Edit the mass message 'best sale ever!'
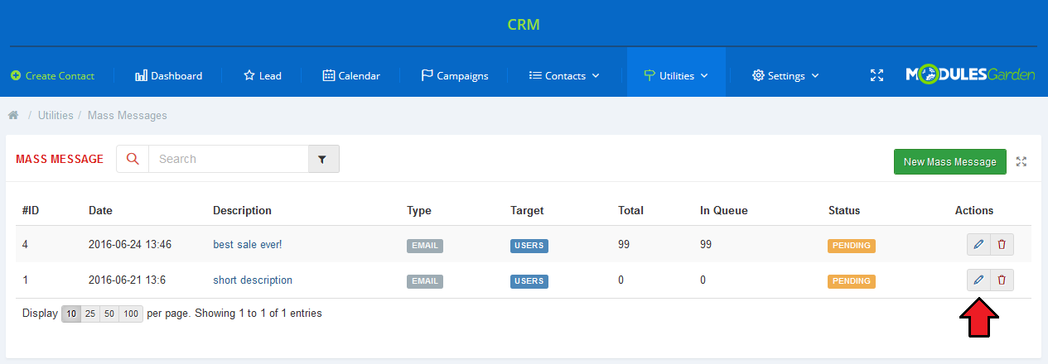Viewport: 1048px width, 364px height. click(978, 244)
